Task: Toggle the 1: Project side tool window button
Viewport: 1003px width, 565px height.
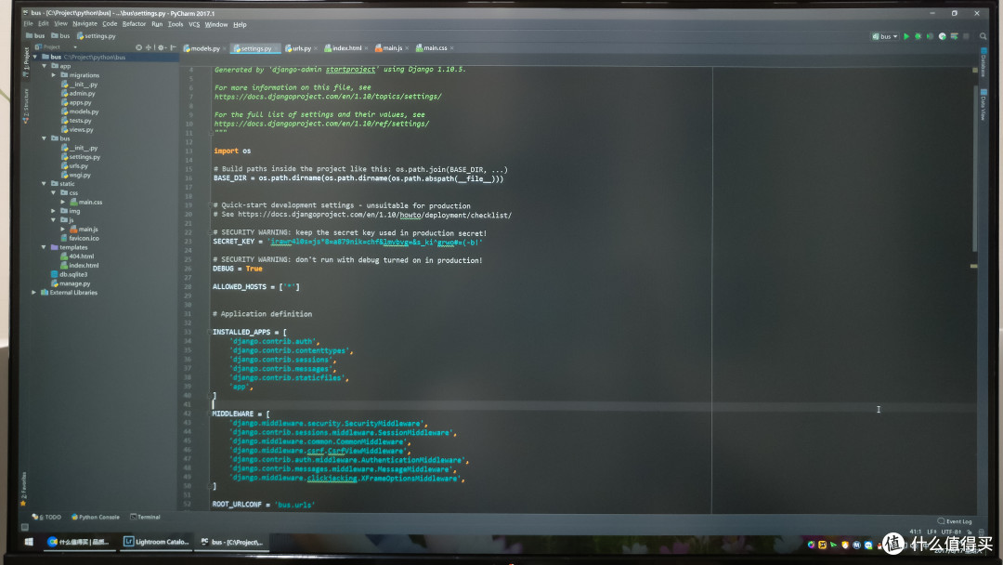Action: click(26, 62)
